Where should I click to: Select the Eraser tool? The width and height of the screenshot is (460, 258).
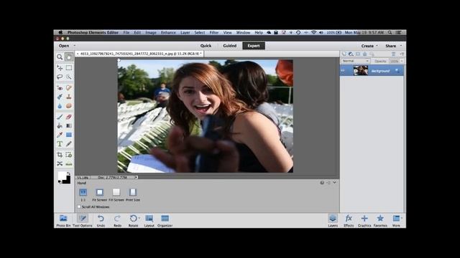click(69, 117)
